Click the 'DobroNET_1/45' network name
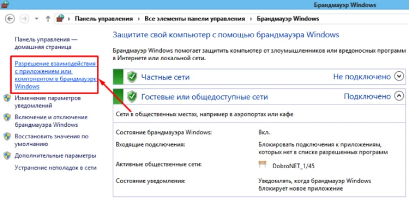This screenshot has width=409, height=198. tap(293, 166)
